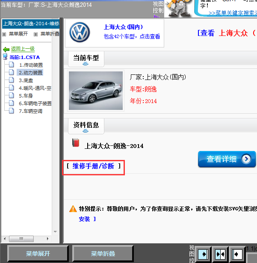257x263 pixels.
Task: Click the view-control center-split panel icon
Action: pos(220,254)
